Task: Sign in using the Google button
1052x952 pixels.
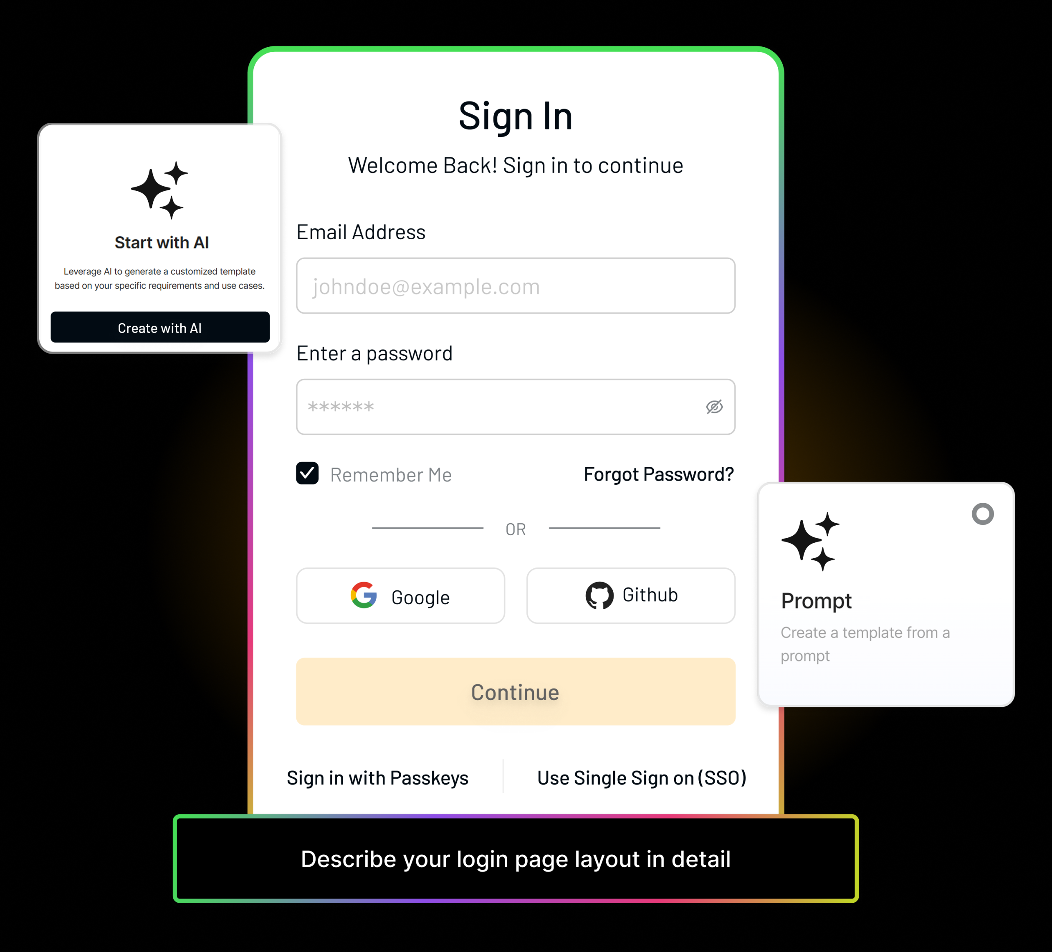Action: click(400, 595)
